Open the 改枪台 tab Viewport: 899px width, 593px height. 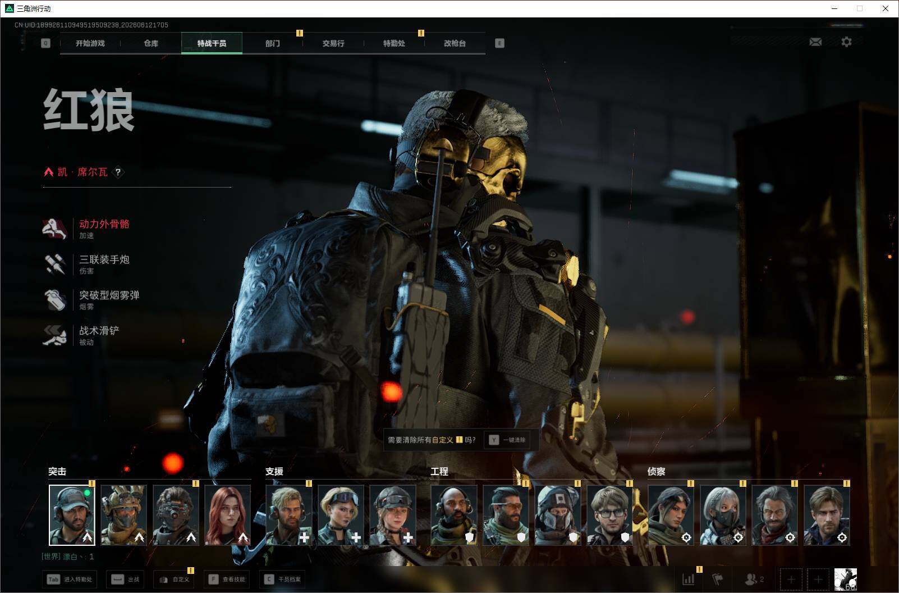455,43
